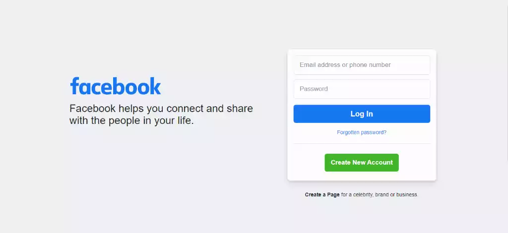The width and height of the screenshot is (508, 233).
Task: Open the Create a Page link
Action: 322,195
